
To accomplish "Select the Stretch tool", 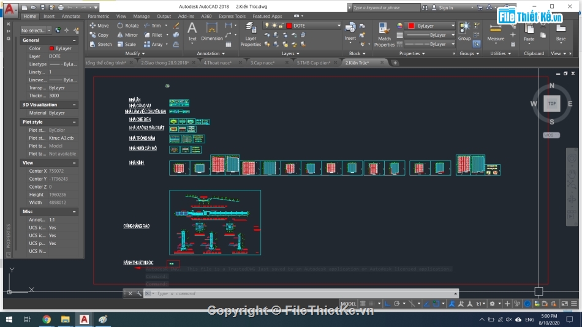I will (100, 44).
